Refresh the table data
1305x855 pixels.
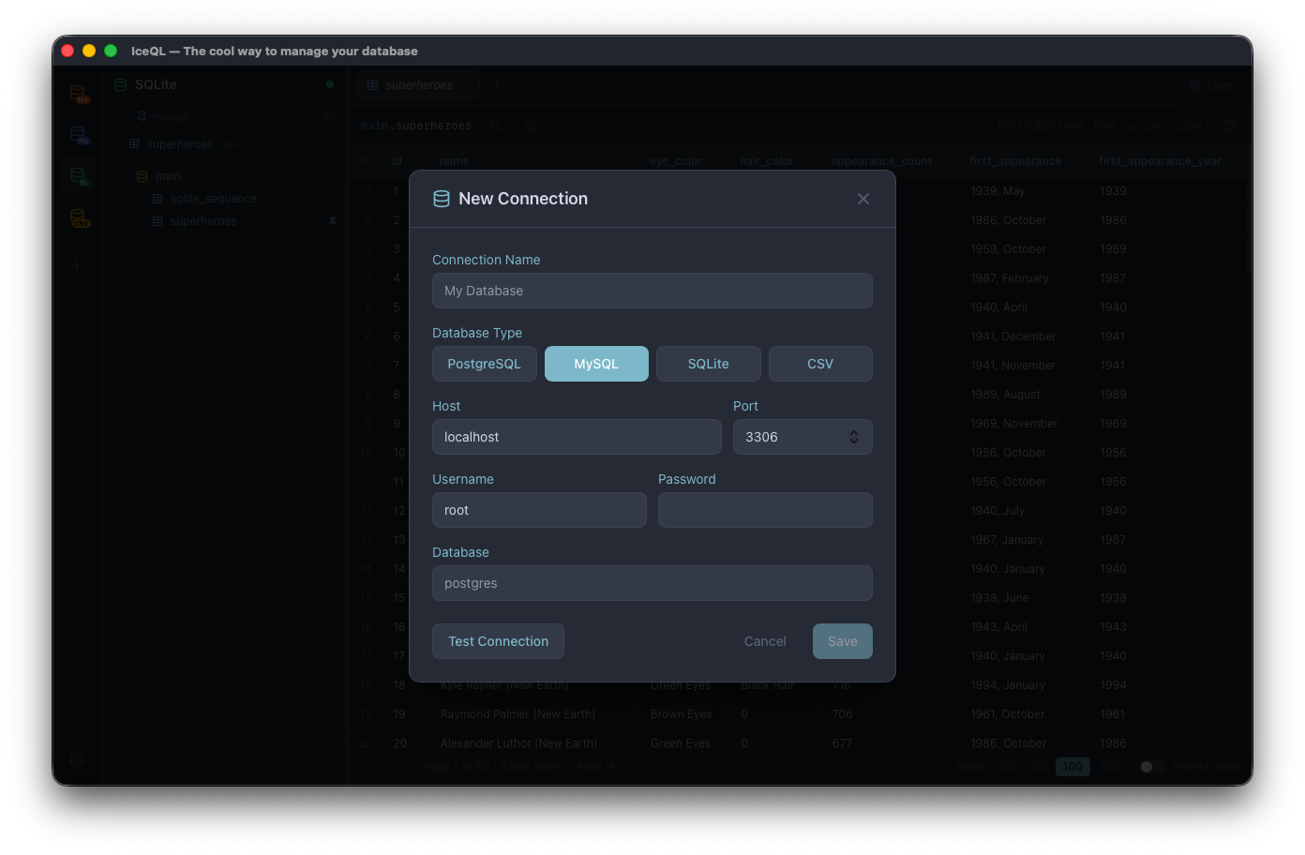(x=1229, y=126)
